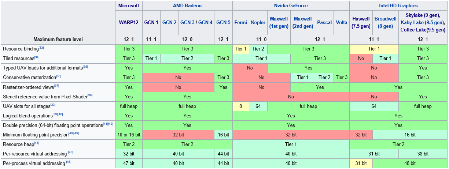Open reference [44] beside Resource heap
The width and height of the screenshot is (449, 169).
click(x=37, y=143)
